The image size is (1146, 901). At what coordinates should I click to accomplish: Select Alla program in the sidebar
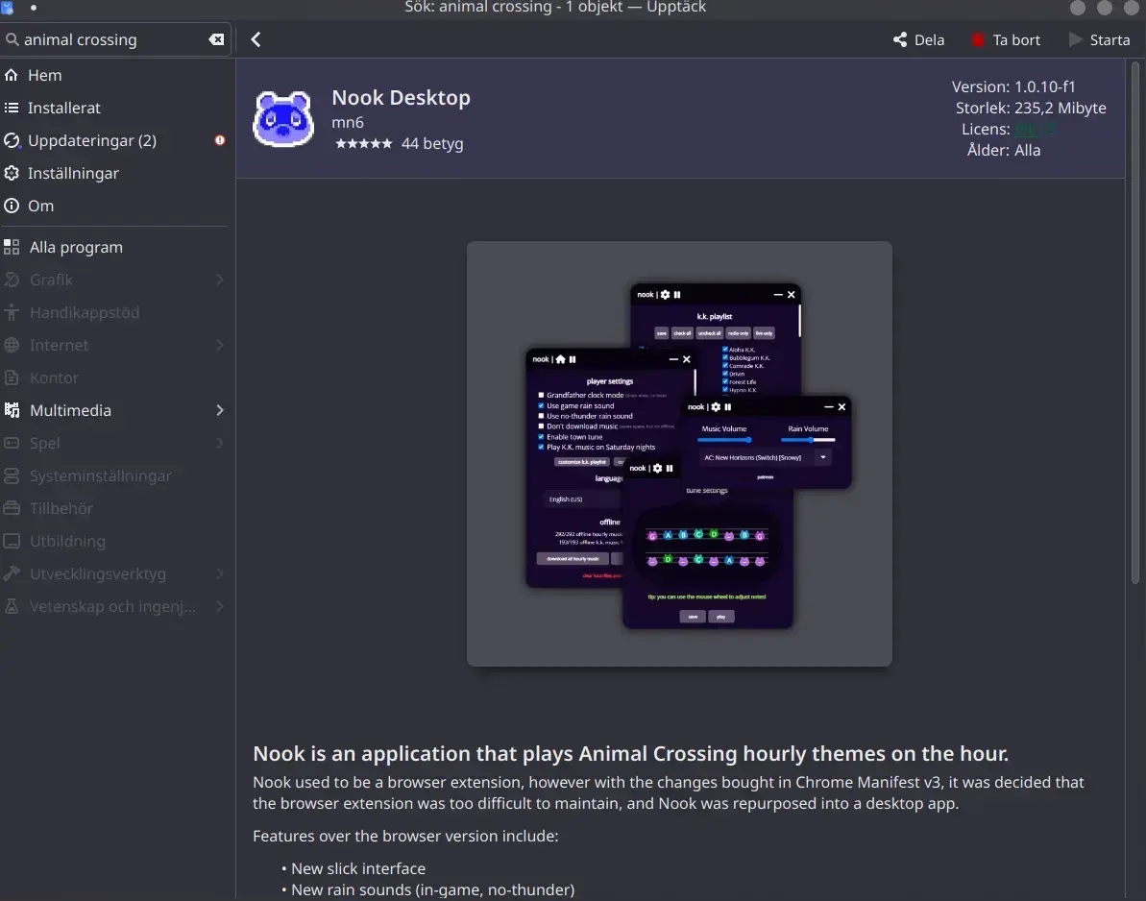click(76, 247)
